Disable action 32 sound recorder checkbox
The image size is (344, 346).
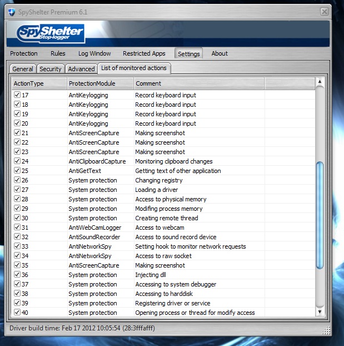[x=17, y=237]
